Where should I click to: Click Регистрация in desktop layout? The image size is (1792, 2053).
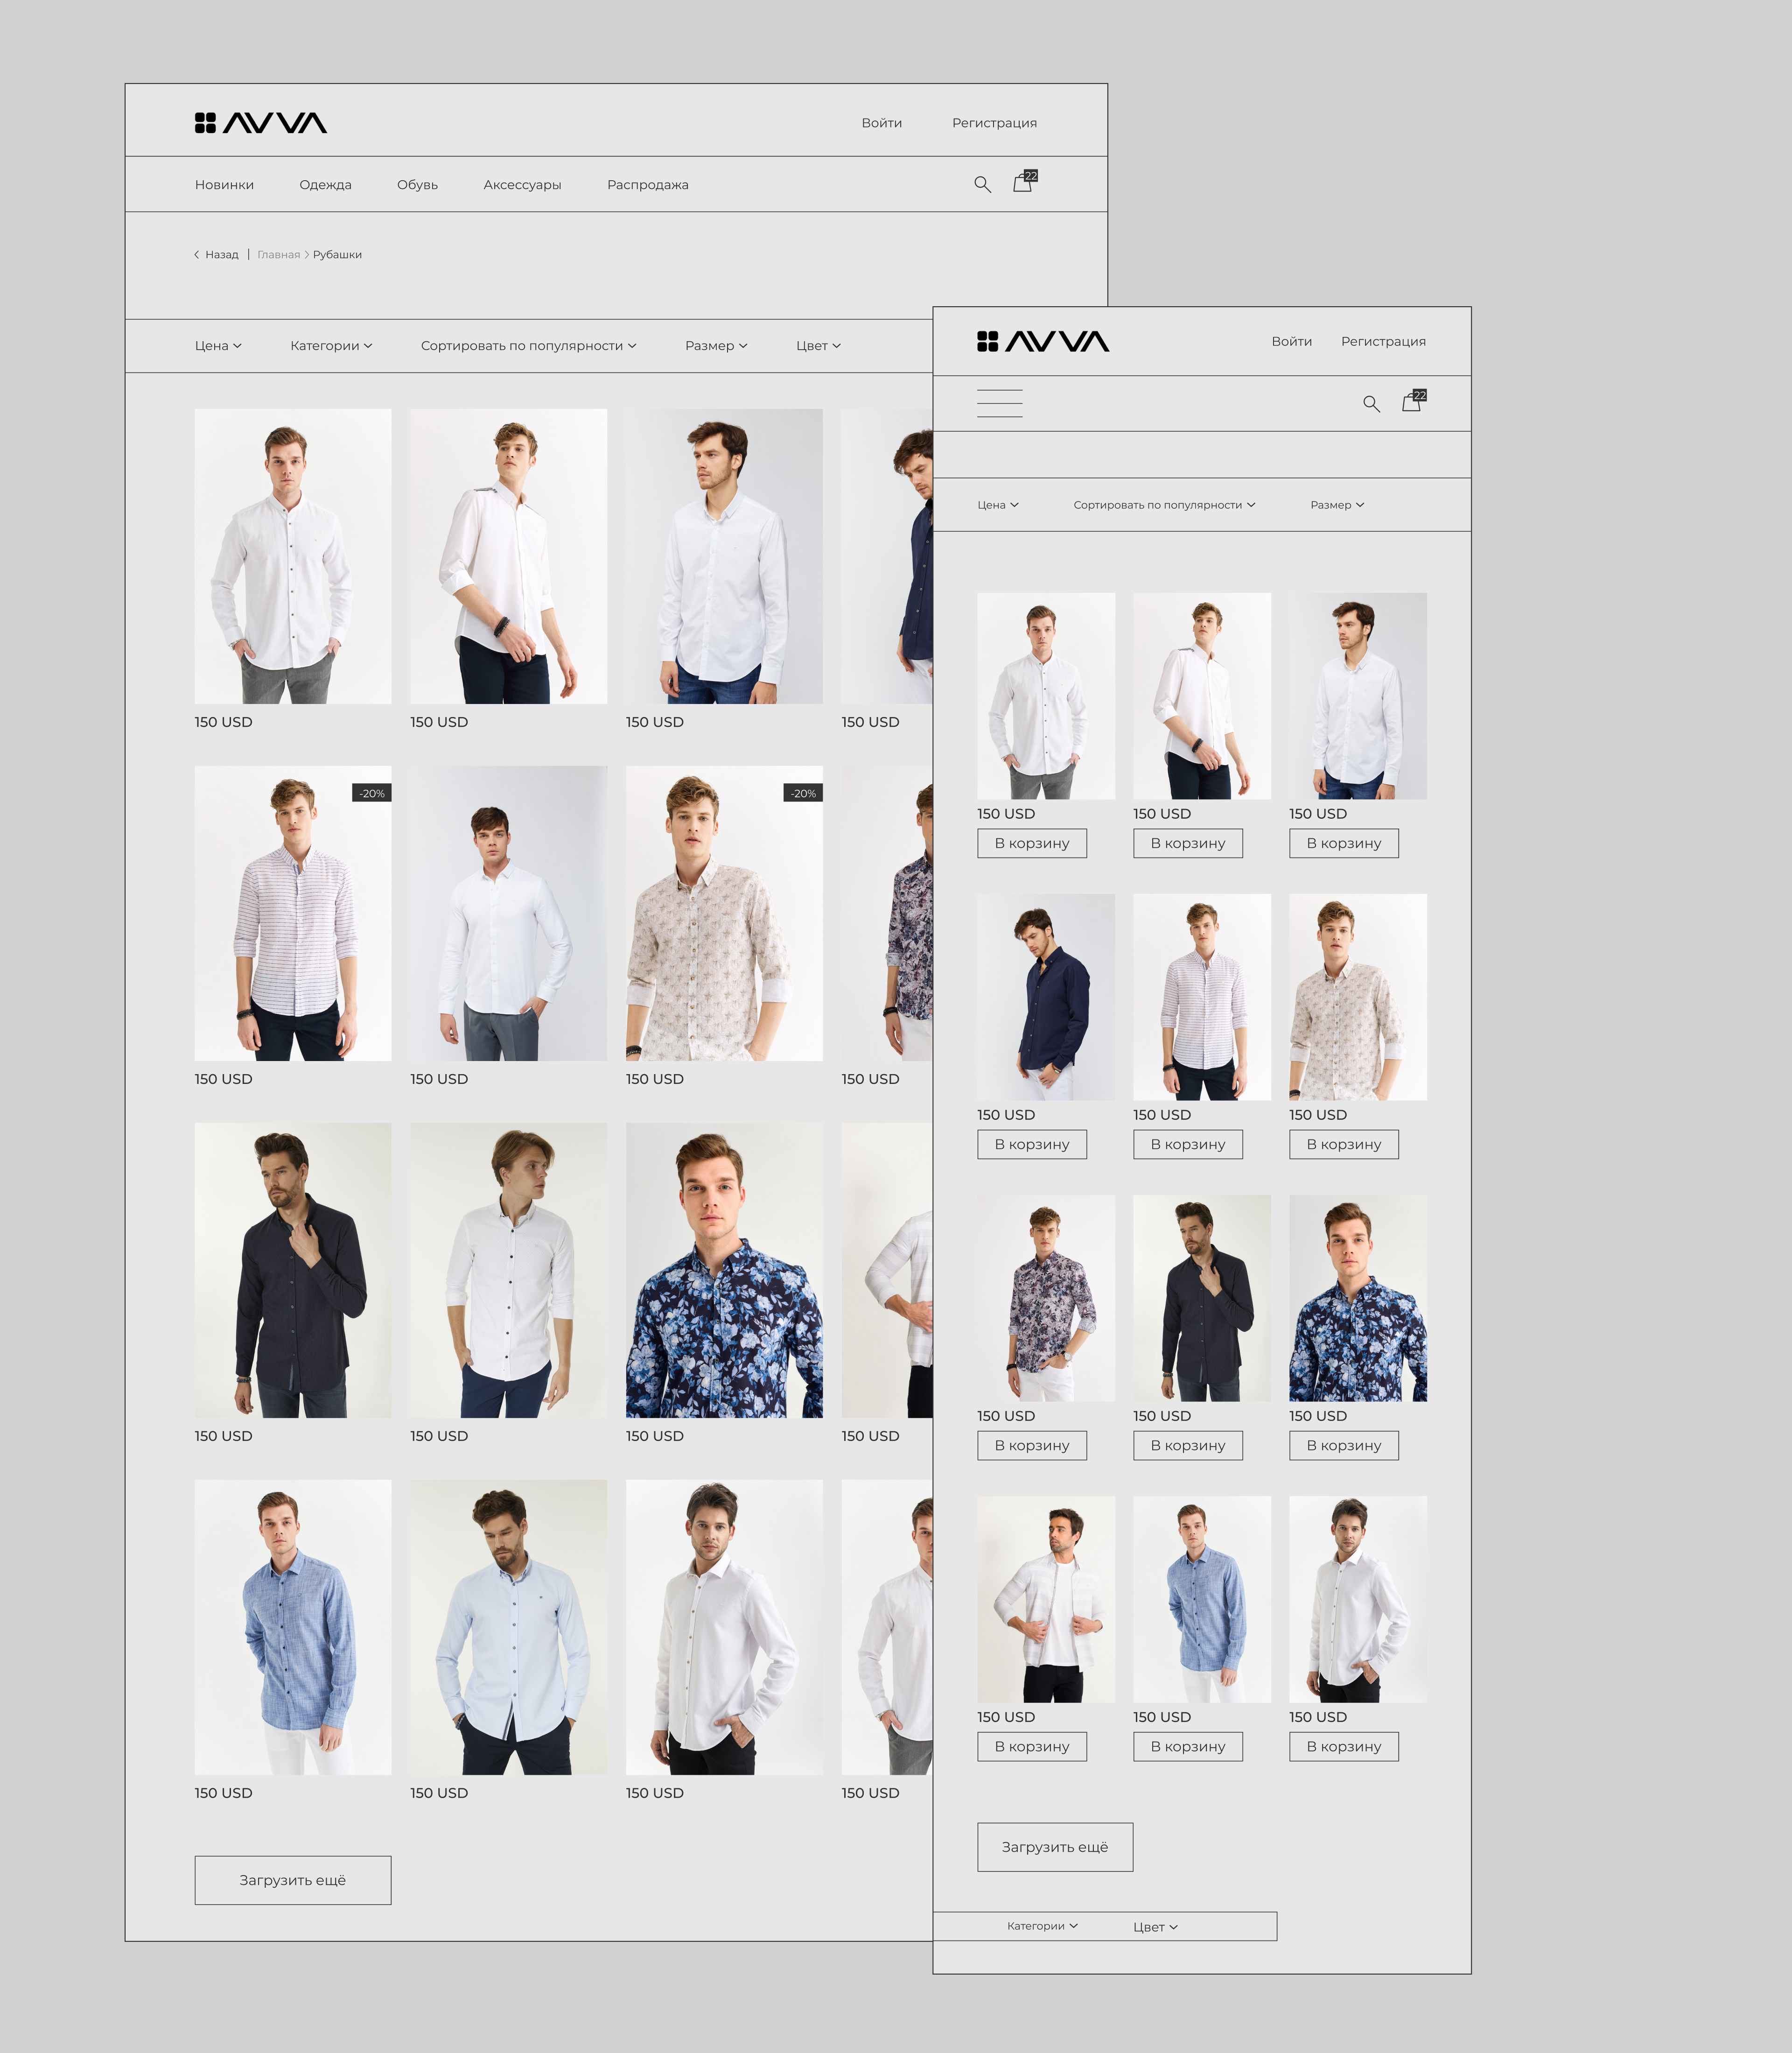point(994,123)
